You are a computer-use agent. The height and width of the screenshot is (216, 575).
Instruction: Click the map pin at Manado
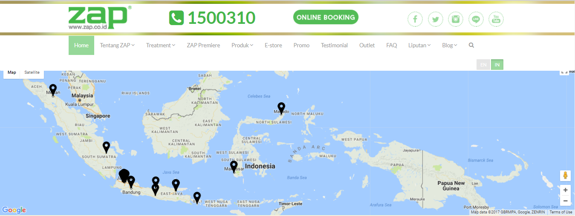[281, 108]
